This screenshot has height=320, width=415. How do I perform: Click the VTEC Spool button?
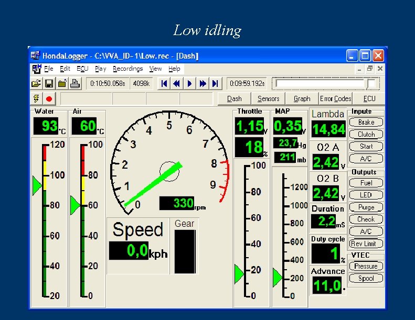(366, 278)
